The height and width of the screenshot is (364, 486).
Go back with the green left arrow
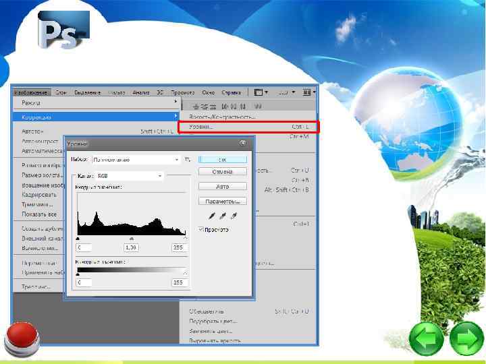pyautogui.click(x=427, y=338)
